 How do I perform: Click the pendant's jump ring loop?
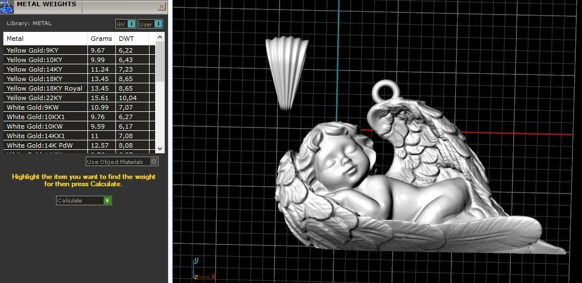pyautogui.click(x=386, y=91)
